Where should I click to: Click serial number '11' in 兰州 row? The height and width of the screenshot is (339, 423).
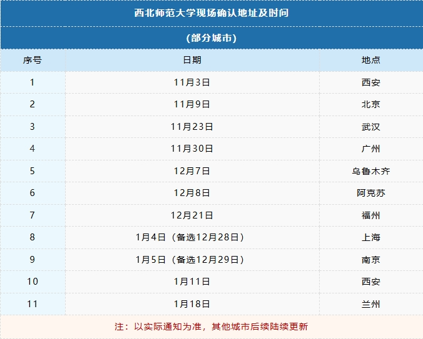(x=33, y=304)
